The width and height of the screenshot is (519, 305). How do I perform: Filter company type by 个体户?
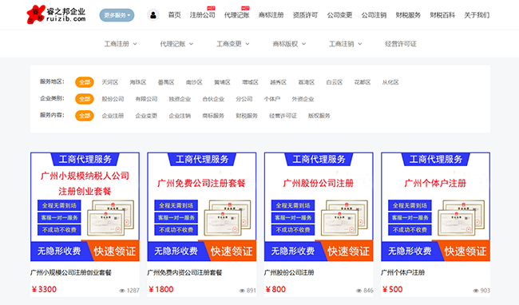click(272, 99)
